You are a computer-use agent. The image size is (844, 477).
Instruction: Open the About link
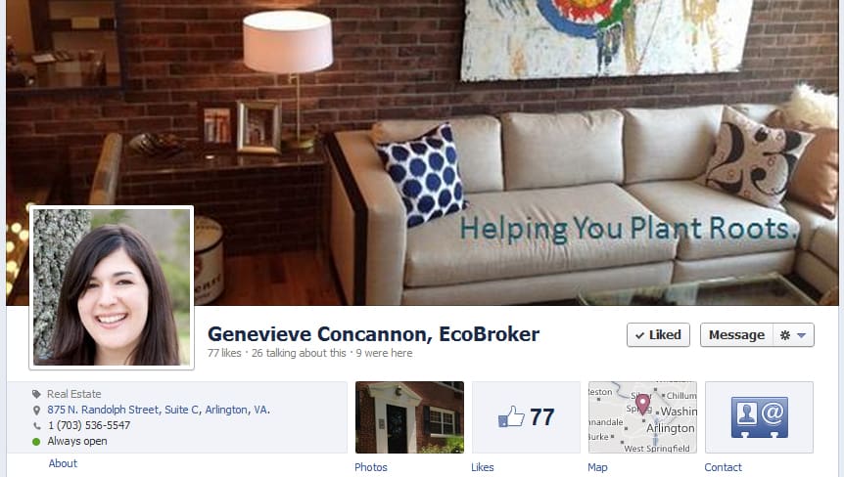click(63, 463)
